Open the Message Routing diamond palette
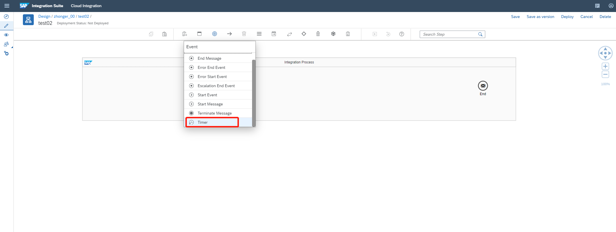The width and height of the screenshot is (616, 232). (304, 34)
